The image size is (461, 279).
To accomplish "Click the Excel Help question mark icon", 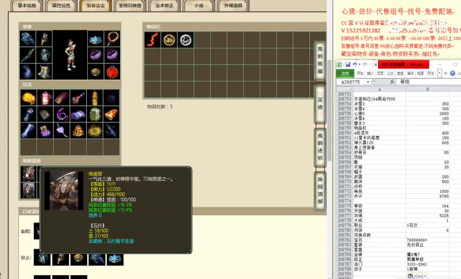I will (452, 73).
